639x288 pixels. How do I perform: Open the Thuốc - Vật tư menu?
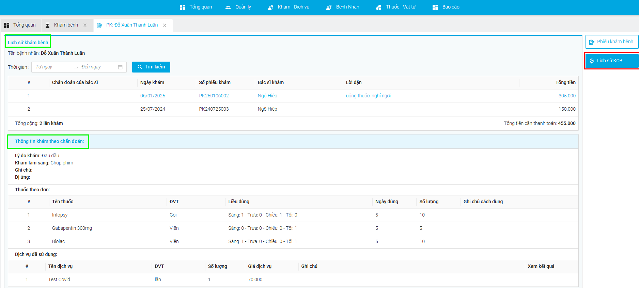(x=396, y=7)
